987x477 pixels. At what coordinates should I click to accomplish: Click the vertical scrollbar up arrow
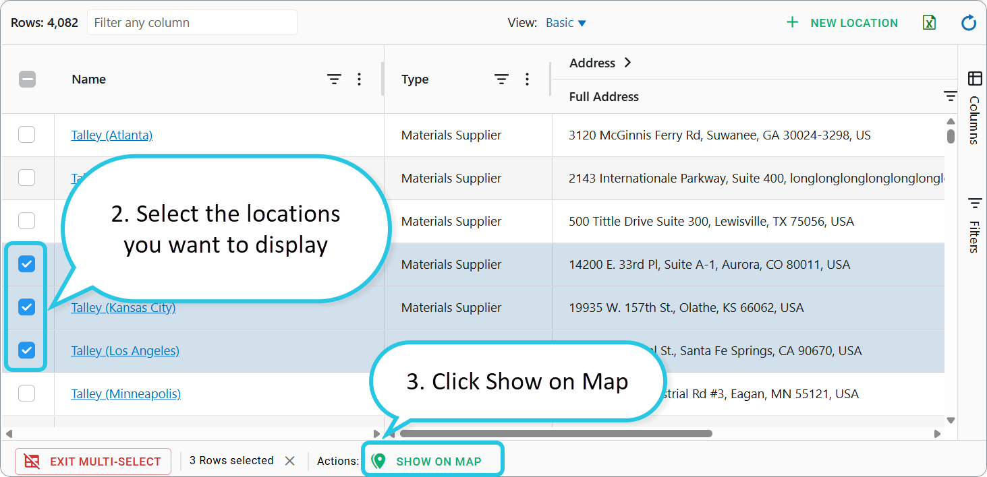951,121
